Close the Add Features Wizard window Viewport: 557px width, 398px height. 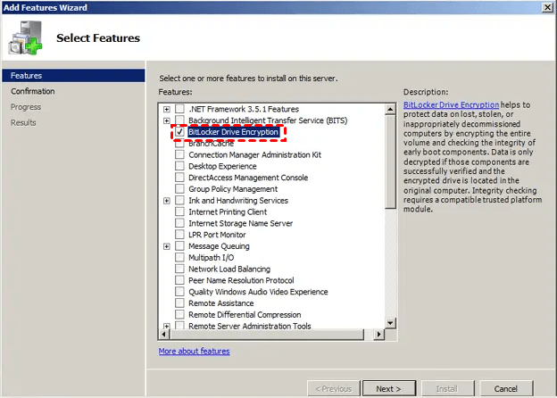(547, 7)
